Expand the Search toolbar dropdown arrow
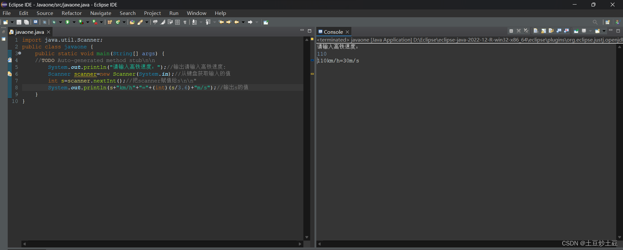The height and width of the screenshot is (250, 623). click(147, 22)
